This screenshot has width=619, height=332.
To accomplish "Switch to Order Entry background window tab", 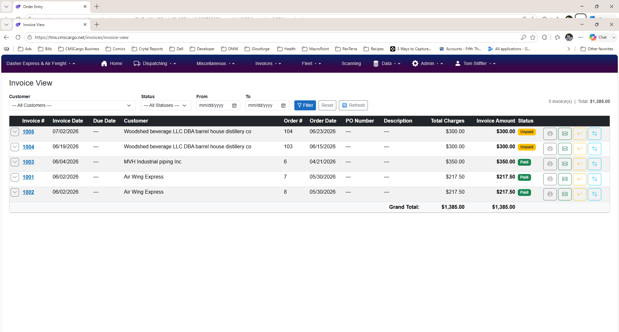I will click(x=52, y=6).
